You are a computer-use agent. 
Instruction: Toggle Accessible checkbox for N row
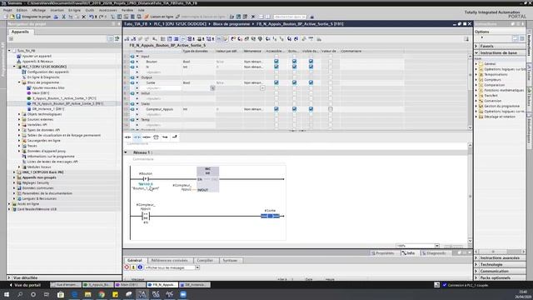pyautogui.click(x=276, y=67)
